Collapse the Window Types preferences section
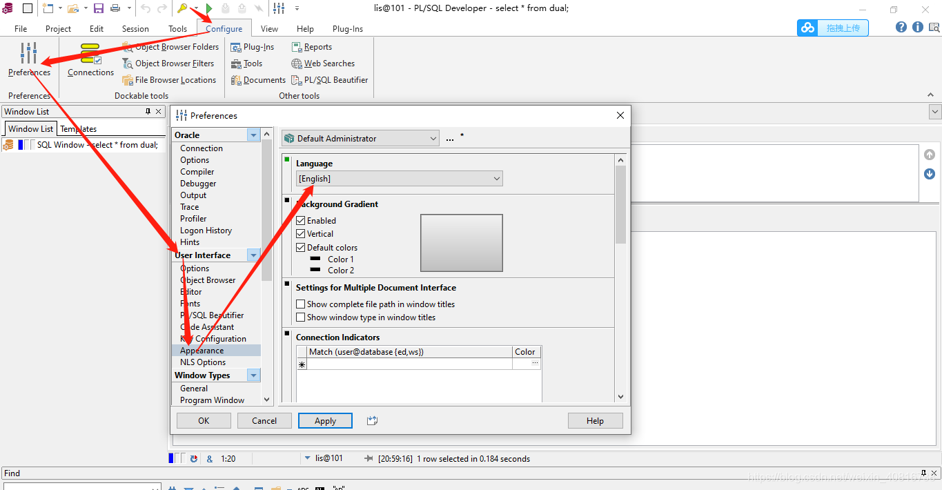Viewport: 942px width, 490px height. point(254,375)
